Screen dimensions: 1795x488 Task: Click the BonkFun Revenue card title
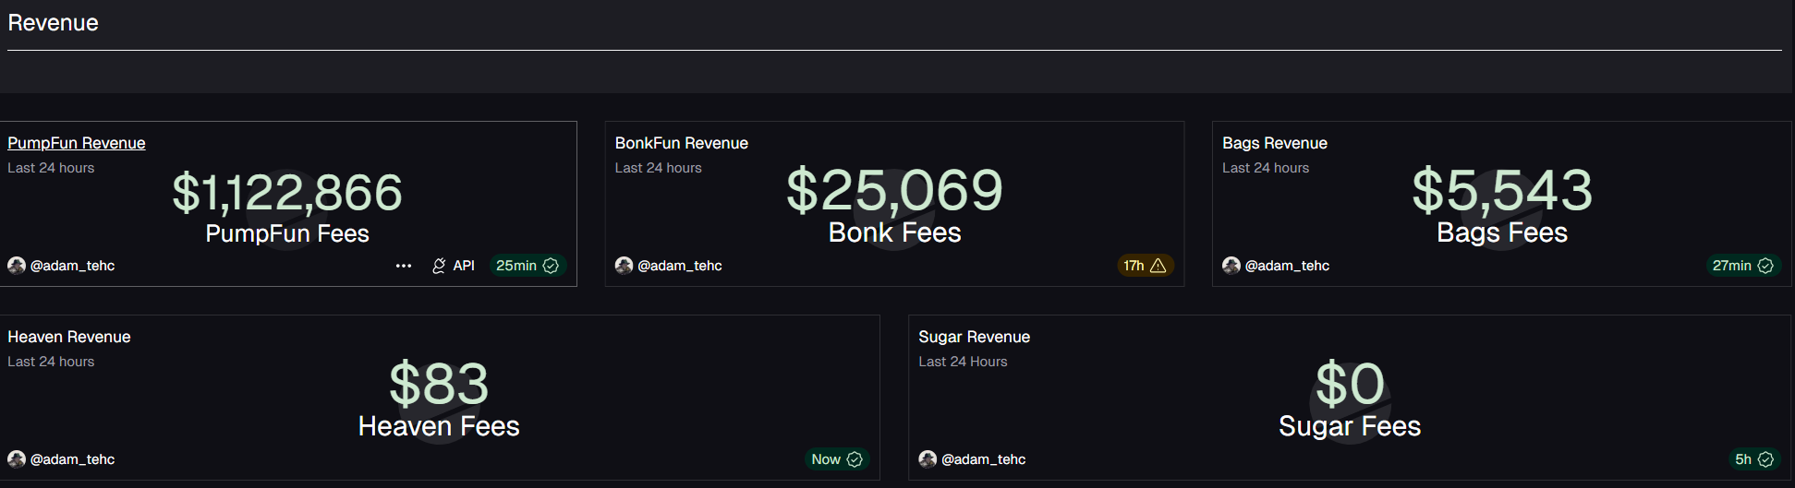pyautogui.click(x=682, y=143)
